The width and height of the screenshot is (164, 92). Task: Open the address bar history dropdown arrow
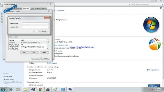point(130,4)
